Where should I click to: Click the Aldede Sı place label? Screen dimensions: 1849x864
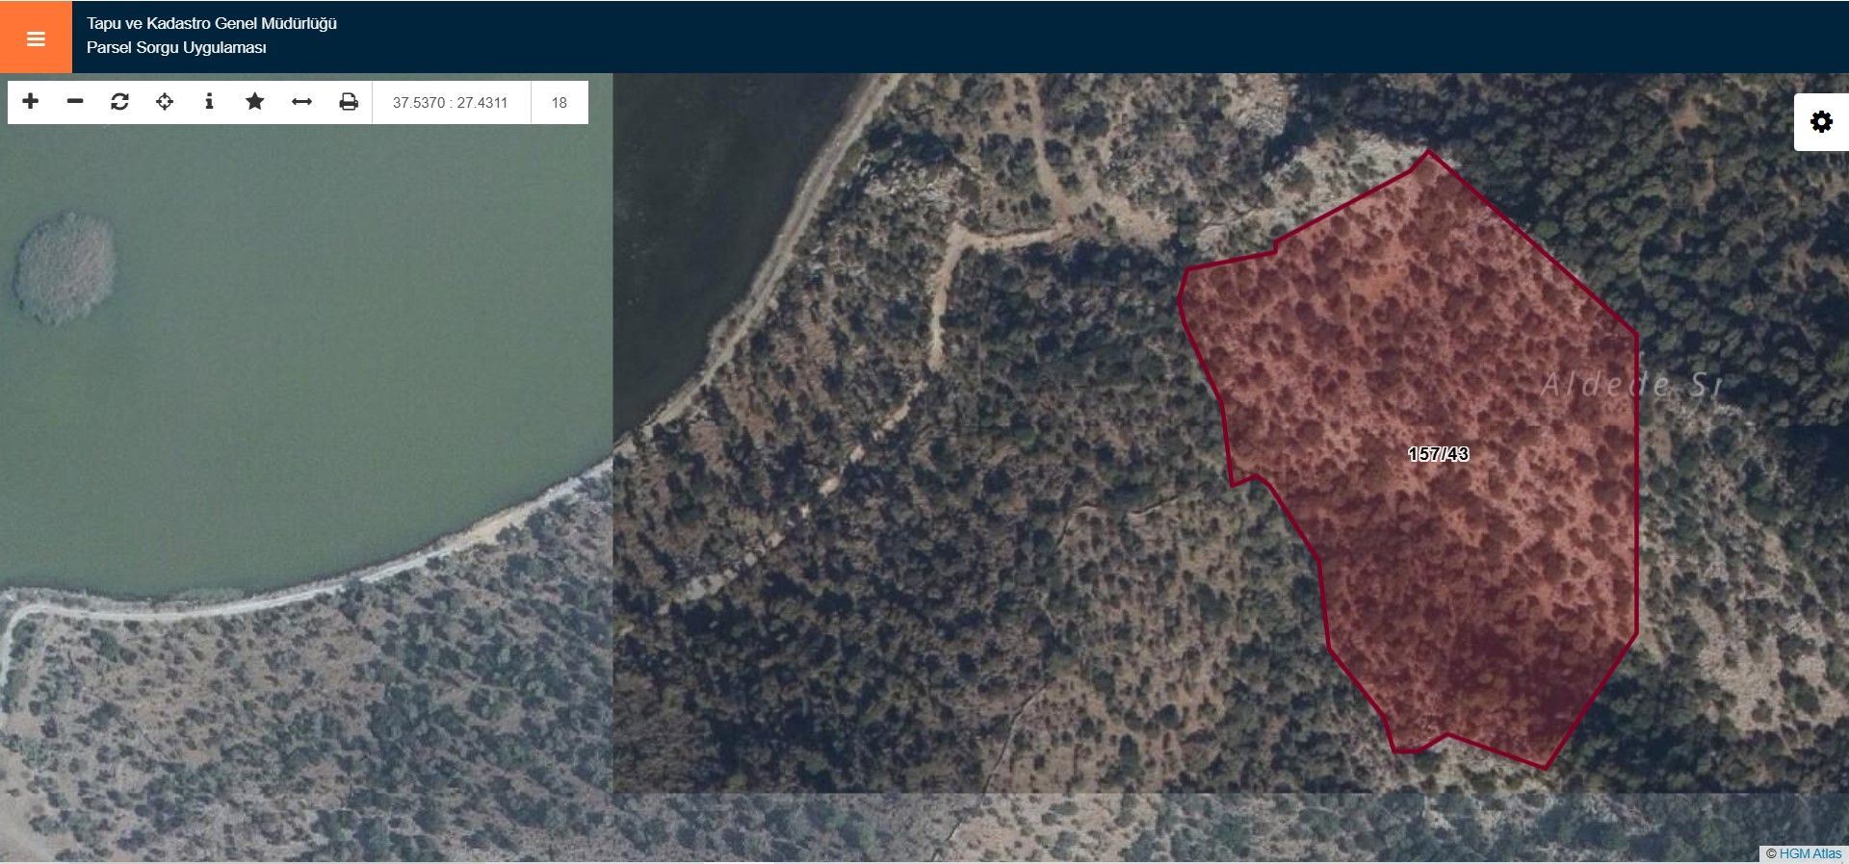tap(1629, 385)
